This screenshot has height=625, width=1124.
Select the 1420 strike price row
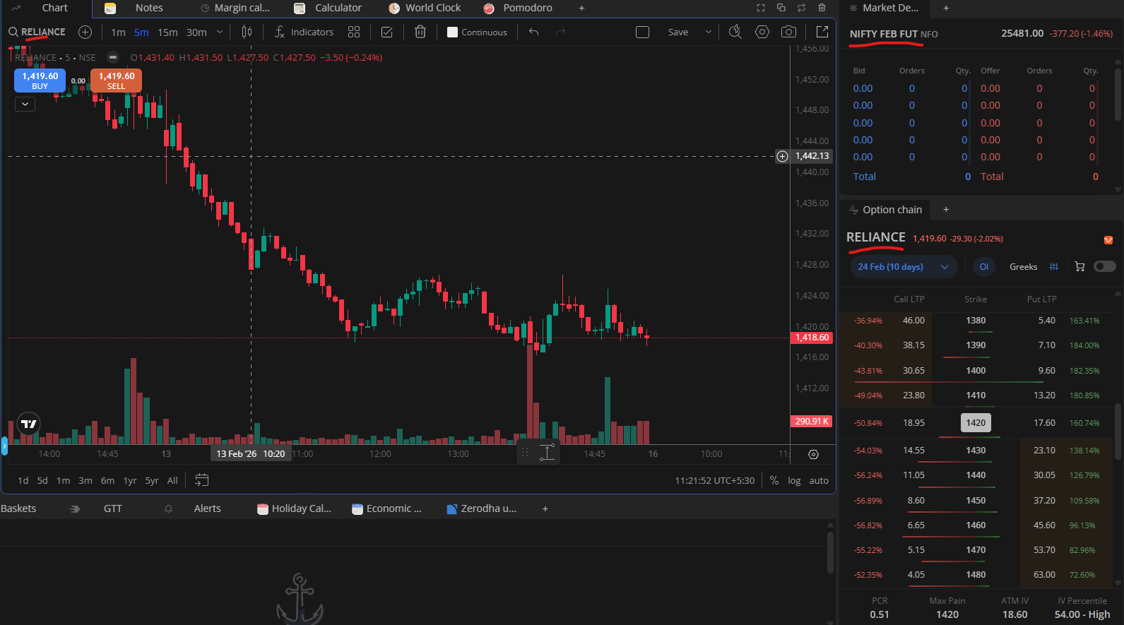pyautogui.click(x=975, y=422)
